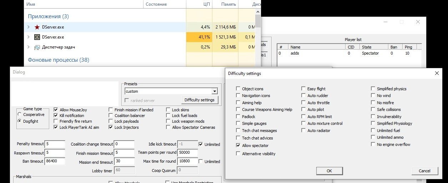
Task: Sort Task Manager by Память column
Action: [225, 4]
